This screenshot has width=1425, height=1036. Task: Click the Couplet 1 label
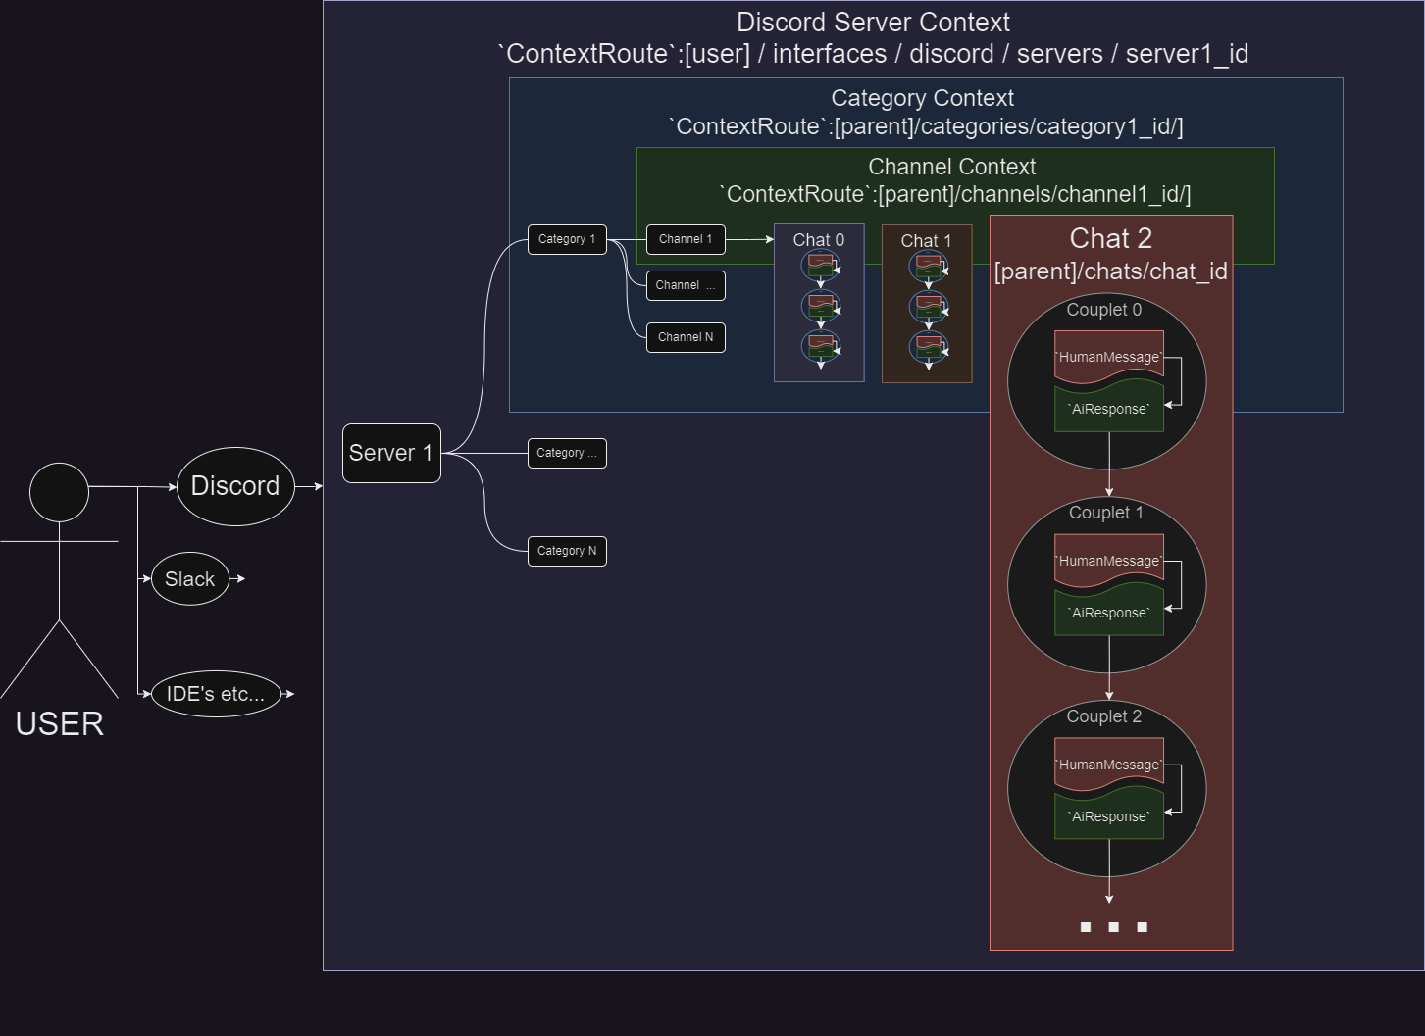[x=1106, y=513]
